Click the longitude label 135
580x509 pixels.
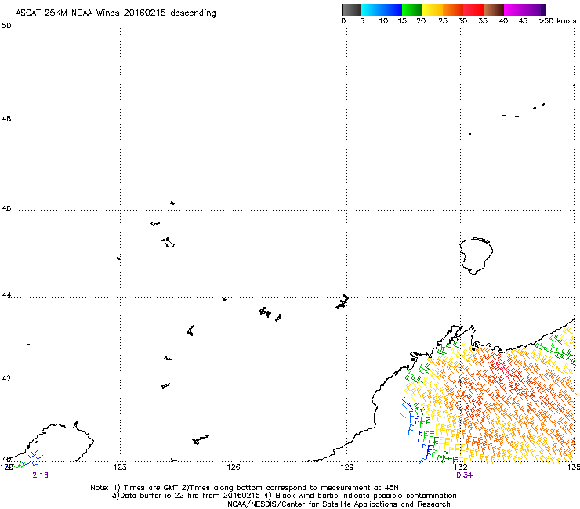coord(574,467)
